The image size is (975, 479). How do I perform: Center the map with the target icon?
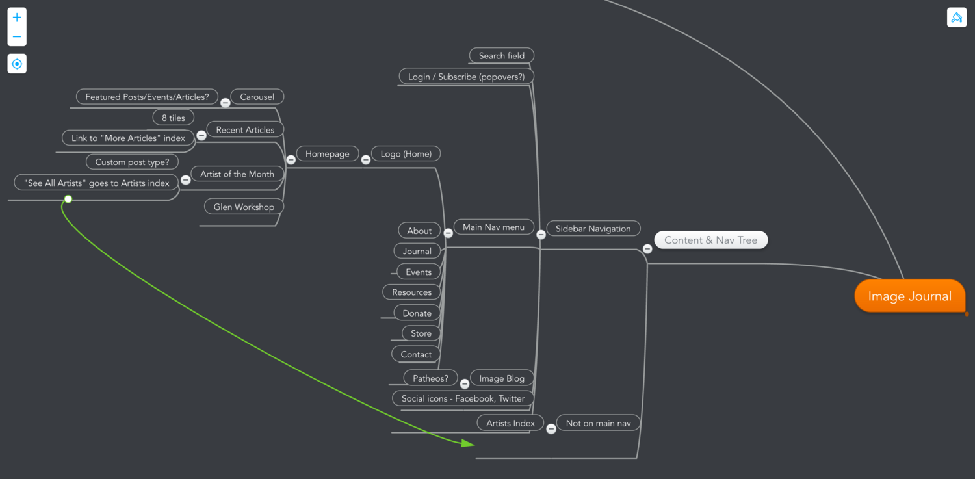tap(17, 64)
